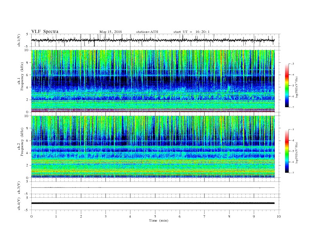This screenshot has height=243, width=314.
Task: Click the "2" tick on the time axis
Action: coord(81,216)
